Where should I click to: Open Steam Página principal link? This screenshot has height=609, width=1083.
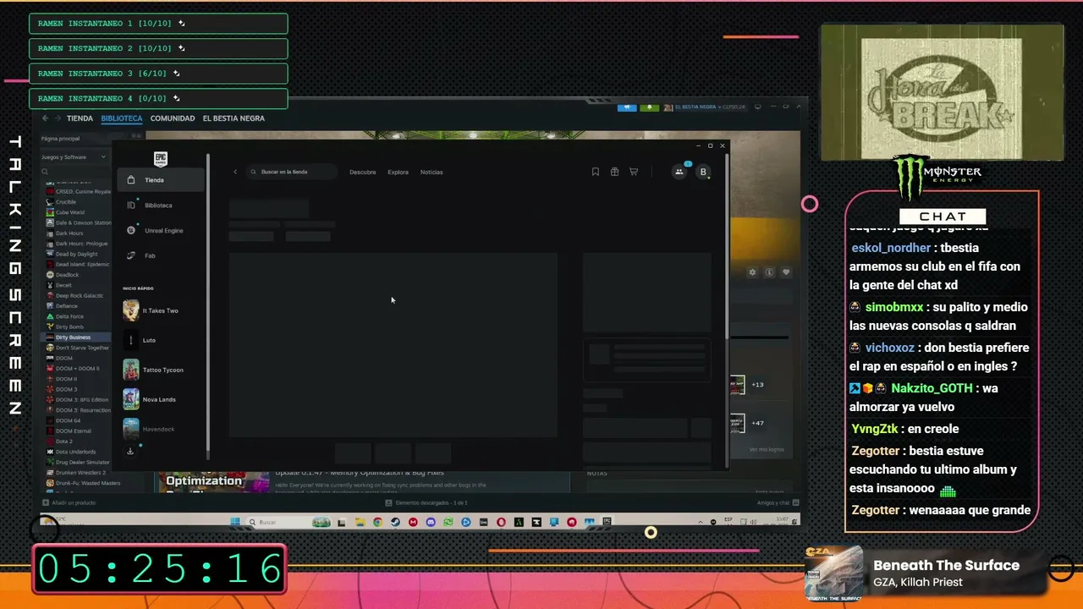(x=61, y=139)
